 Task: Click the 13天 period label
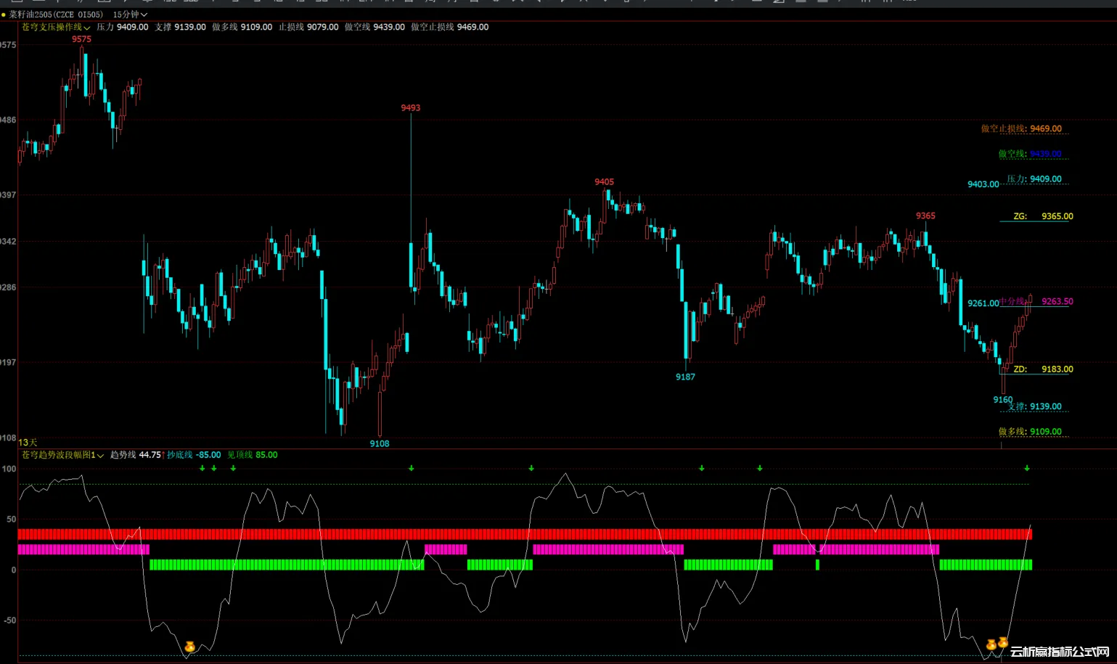(x=28, y=443)
